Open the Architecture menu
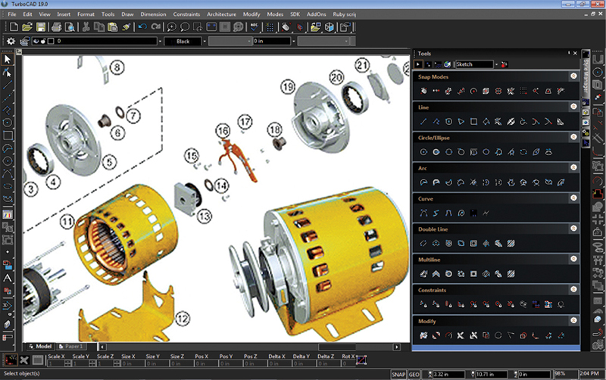Screen dimensions: 606x380 221,14
